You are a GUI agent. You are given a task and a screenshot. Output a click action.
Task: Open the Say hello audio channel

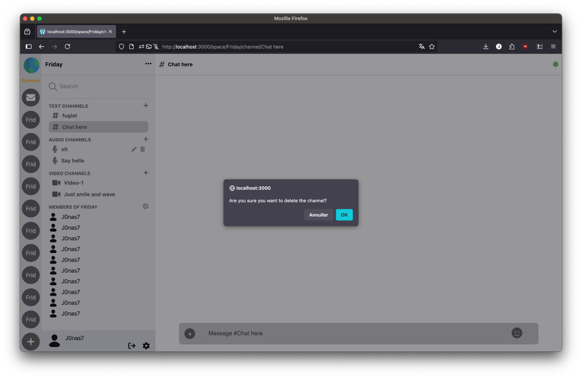pyautogui.click(x=73, y=160)
